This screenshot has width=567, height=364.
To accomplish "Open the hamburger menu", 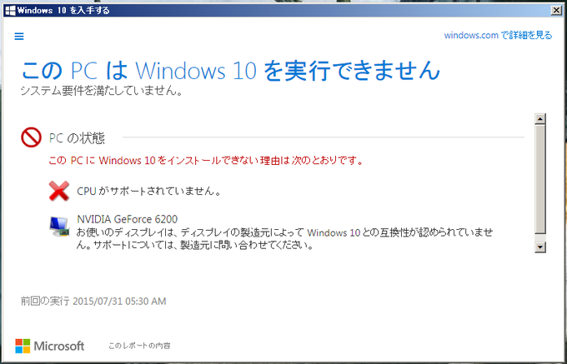I will (19, 37).
